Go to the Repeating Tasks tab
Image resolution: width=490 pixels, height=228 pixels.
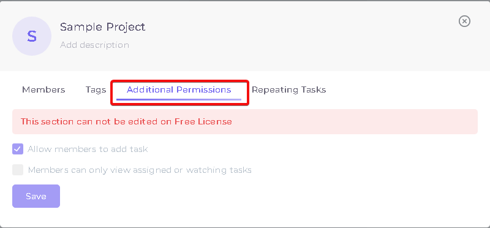288,90
